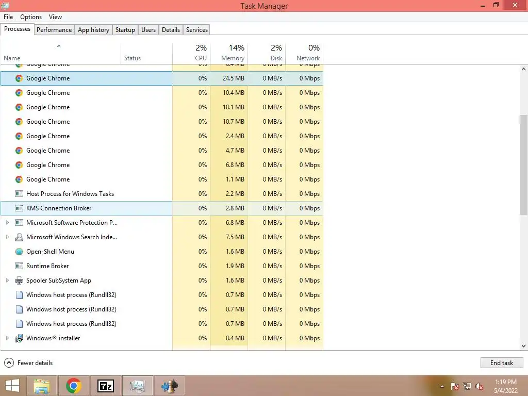Click the Action Center flag icon
This screenshot has width=528, height=396.
(455, 386)
